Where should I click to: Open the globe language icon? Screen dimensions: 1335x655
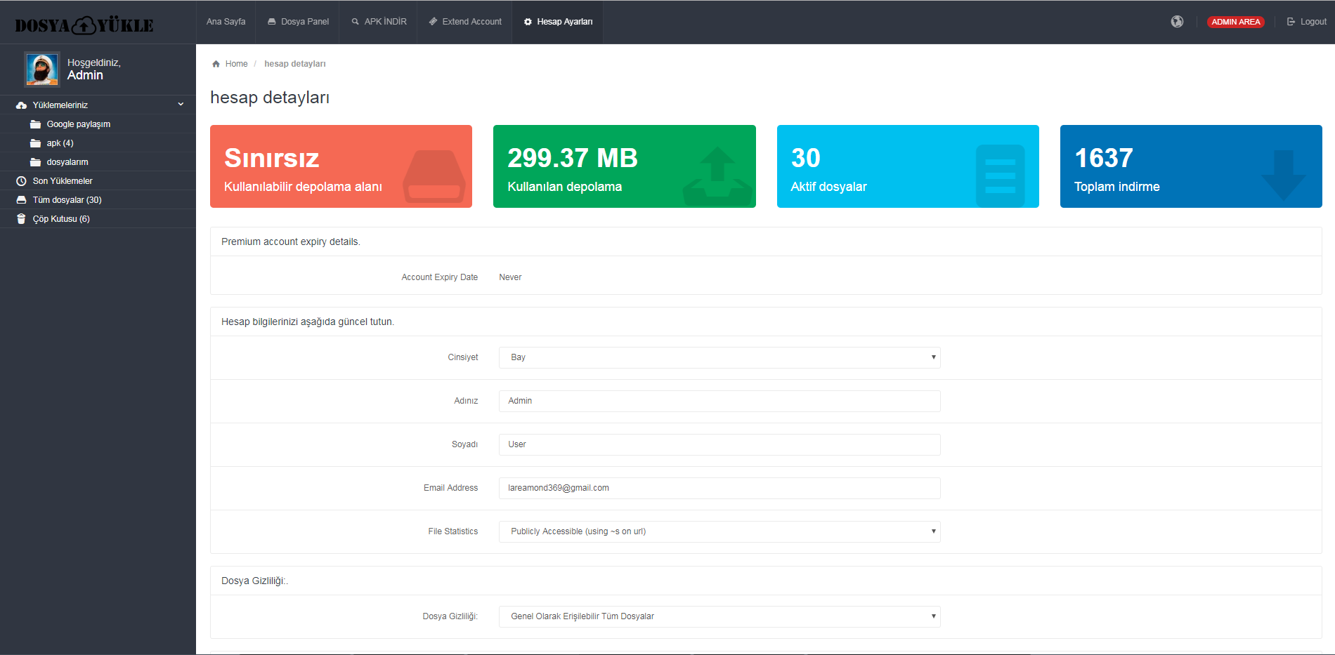tap(1177, 22)
